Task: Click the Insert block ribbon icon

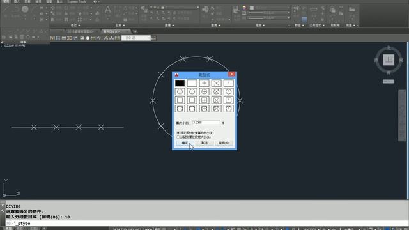Action: pyautogui.click(x=205, y=10)
